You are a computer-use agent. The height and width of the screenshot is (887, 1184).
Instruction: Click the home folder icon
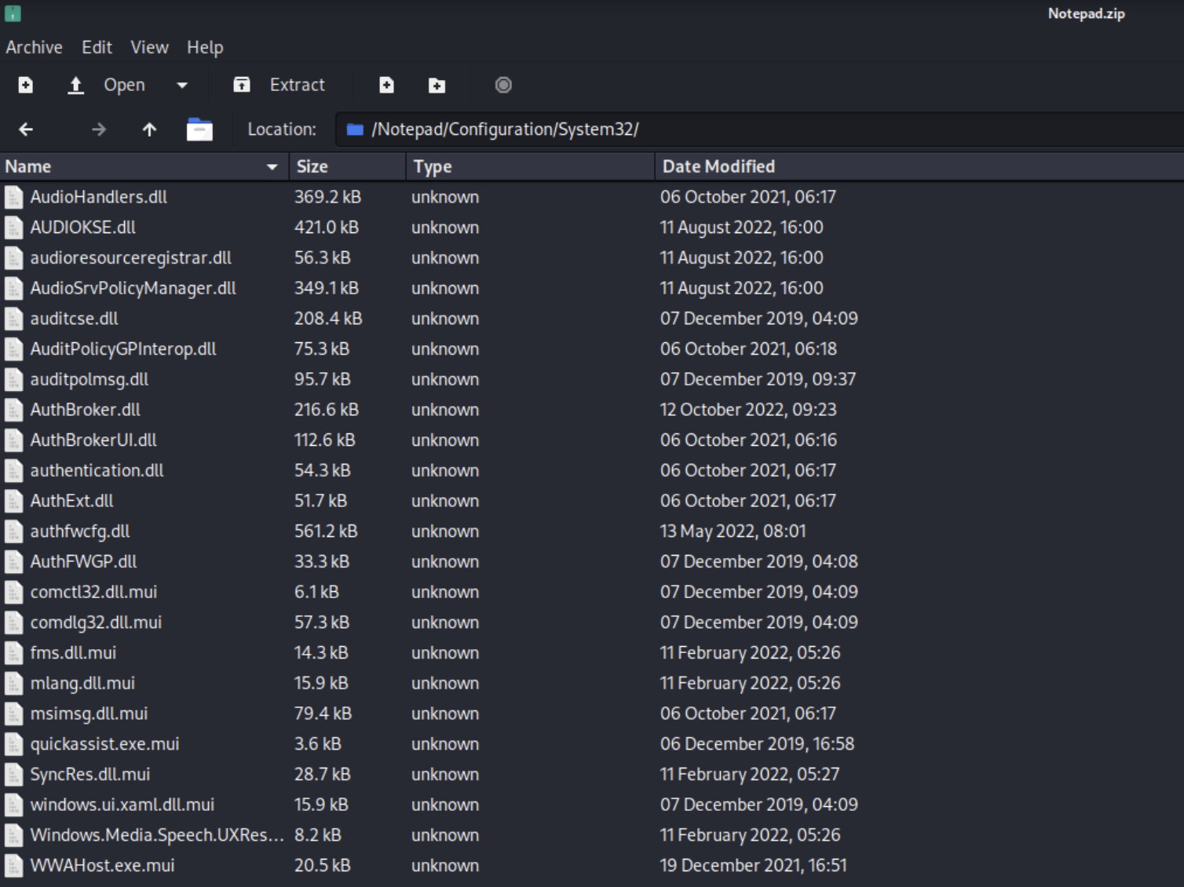(x=199, y=130)
